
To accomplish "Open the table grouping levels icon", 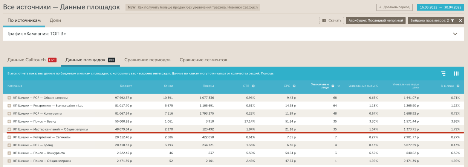I will [x=444, y=74].
